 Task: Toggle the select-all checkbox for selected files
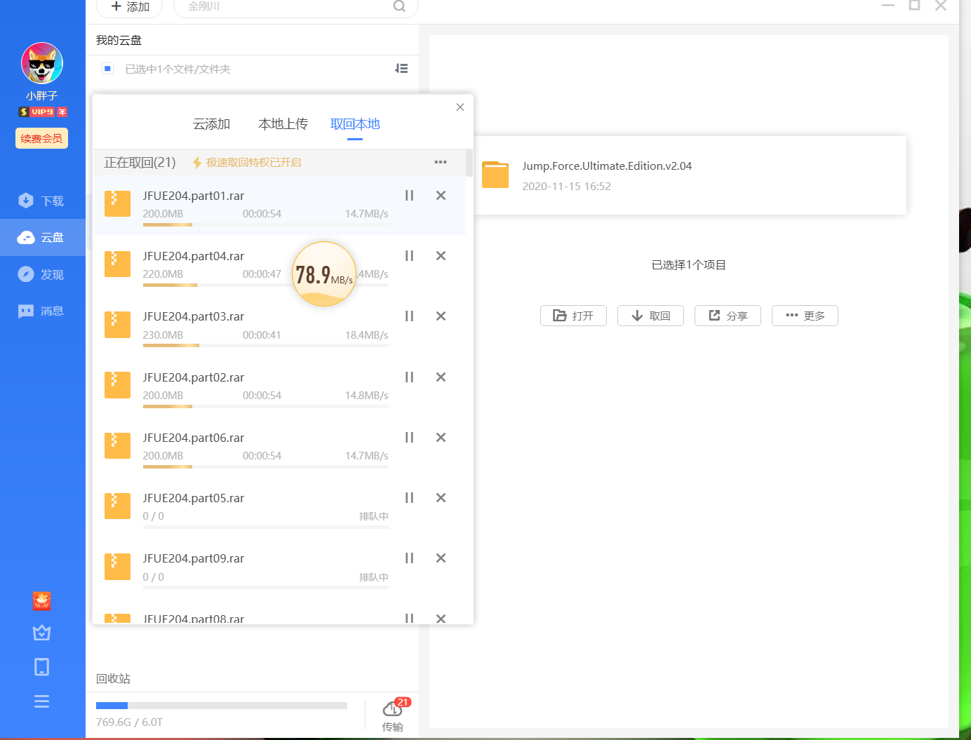point(107,69)
